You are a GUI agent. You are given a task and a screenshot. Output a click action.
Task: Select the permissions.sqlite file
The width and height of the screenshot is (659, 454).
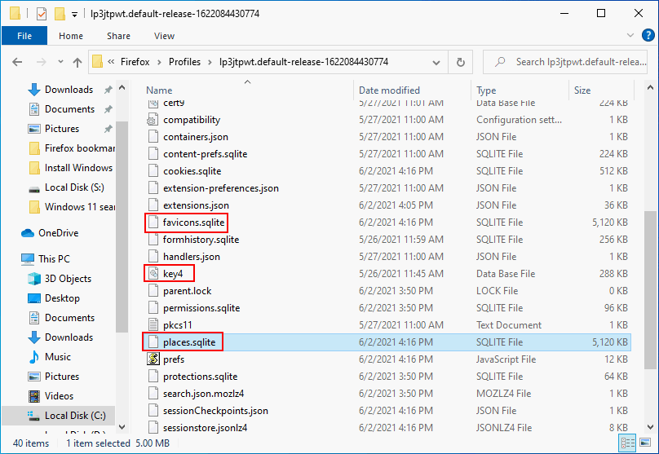(x=201, y=308)
